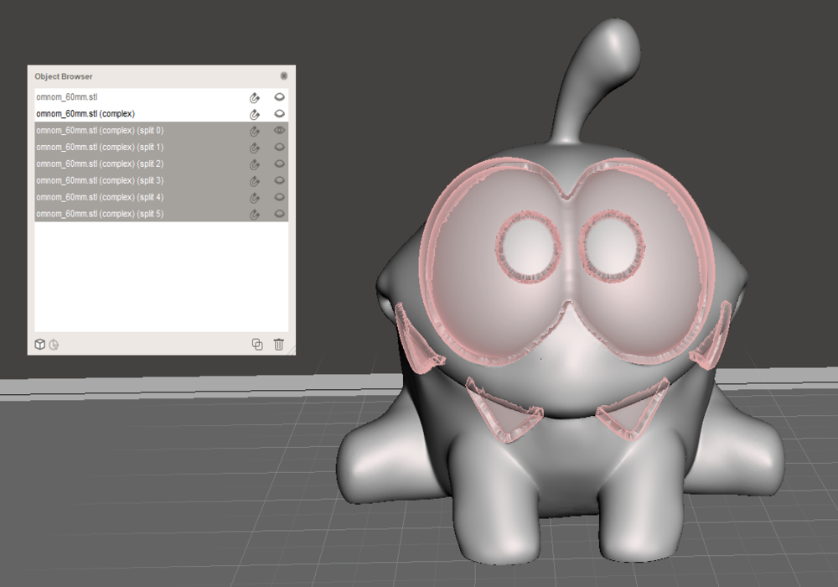
Task: Toggle visibility of (complex) (split 1)
Action: [x=279, y=147]
